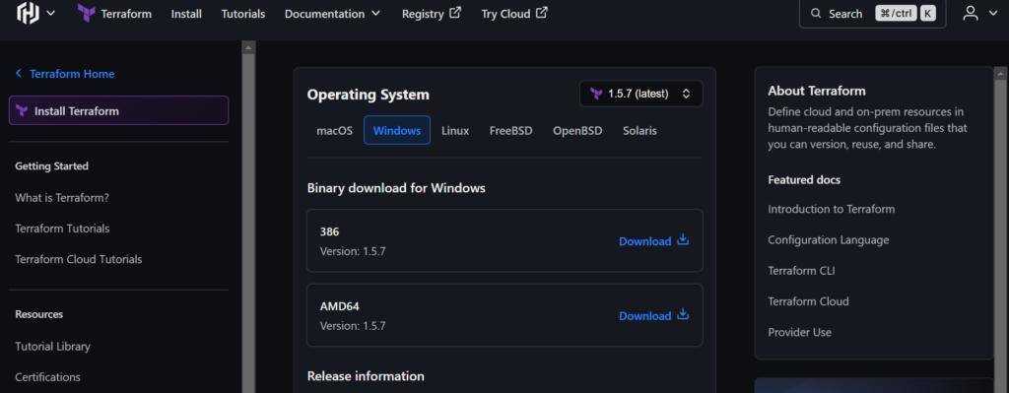The height and width of the screenshot is (393, 1009).
Task: Open Certifications sidebar link
Action: [47, 377]
